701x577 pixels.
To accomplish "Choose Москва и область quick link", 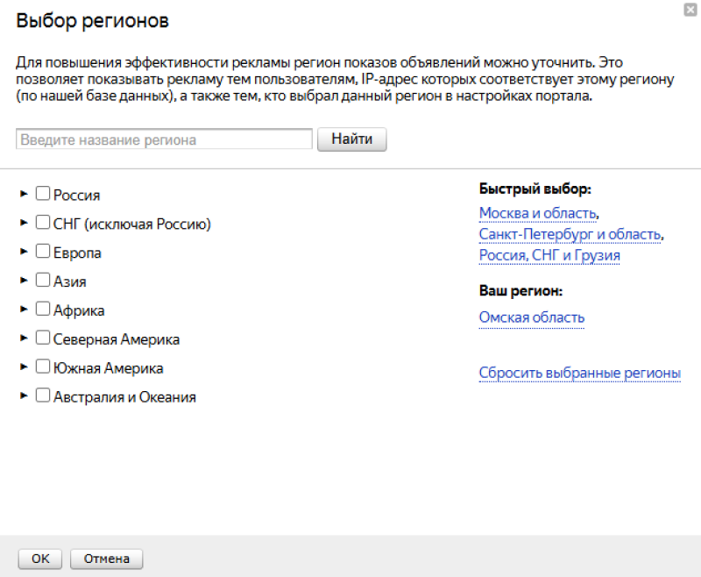I will [538, 213].
